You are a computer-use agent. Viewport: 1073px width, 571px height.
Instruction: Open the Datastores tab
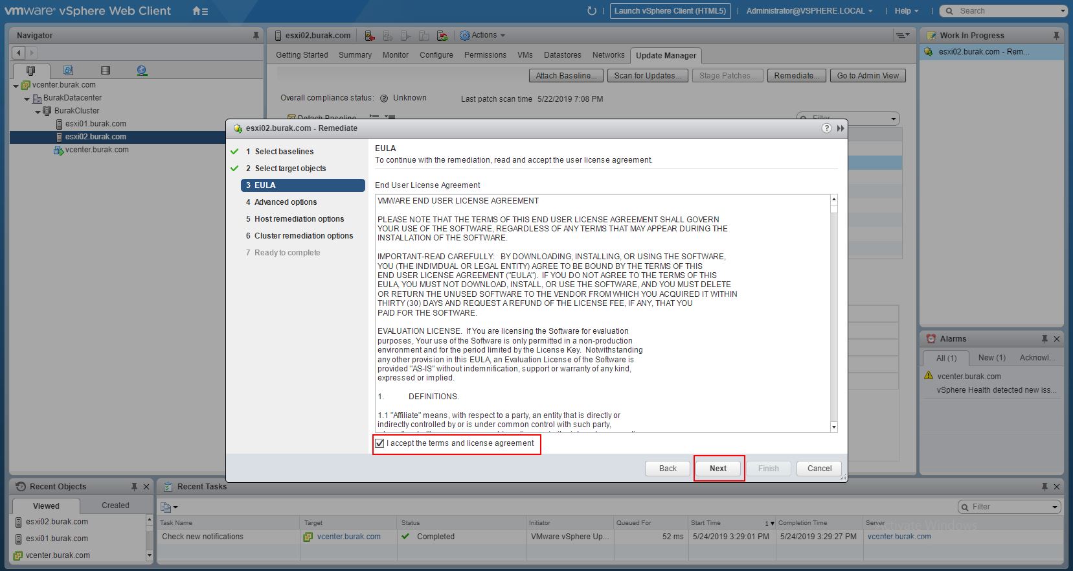tap(562, 55)
